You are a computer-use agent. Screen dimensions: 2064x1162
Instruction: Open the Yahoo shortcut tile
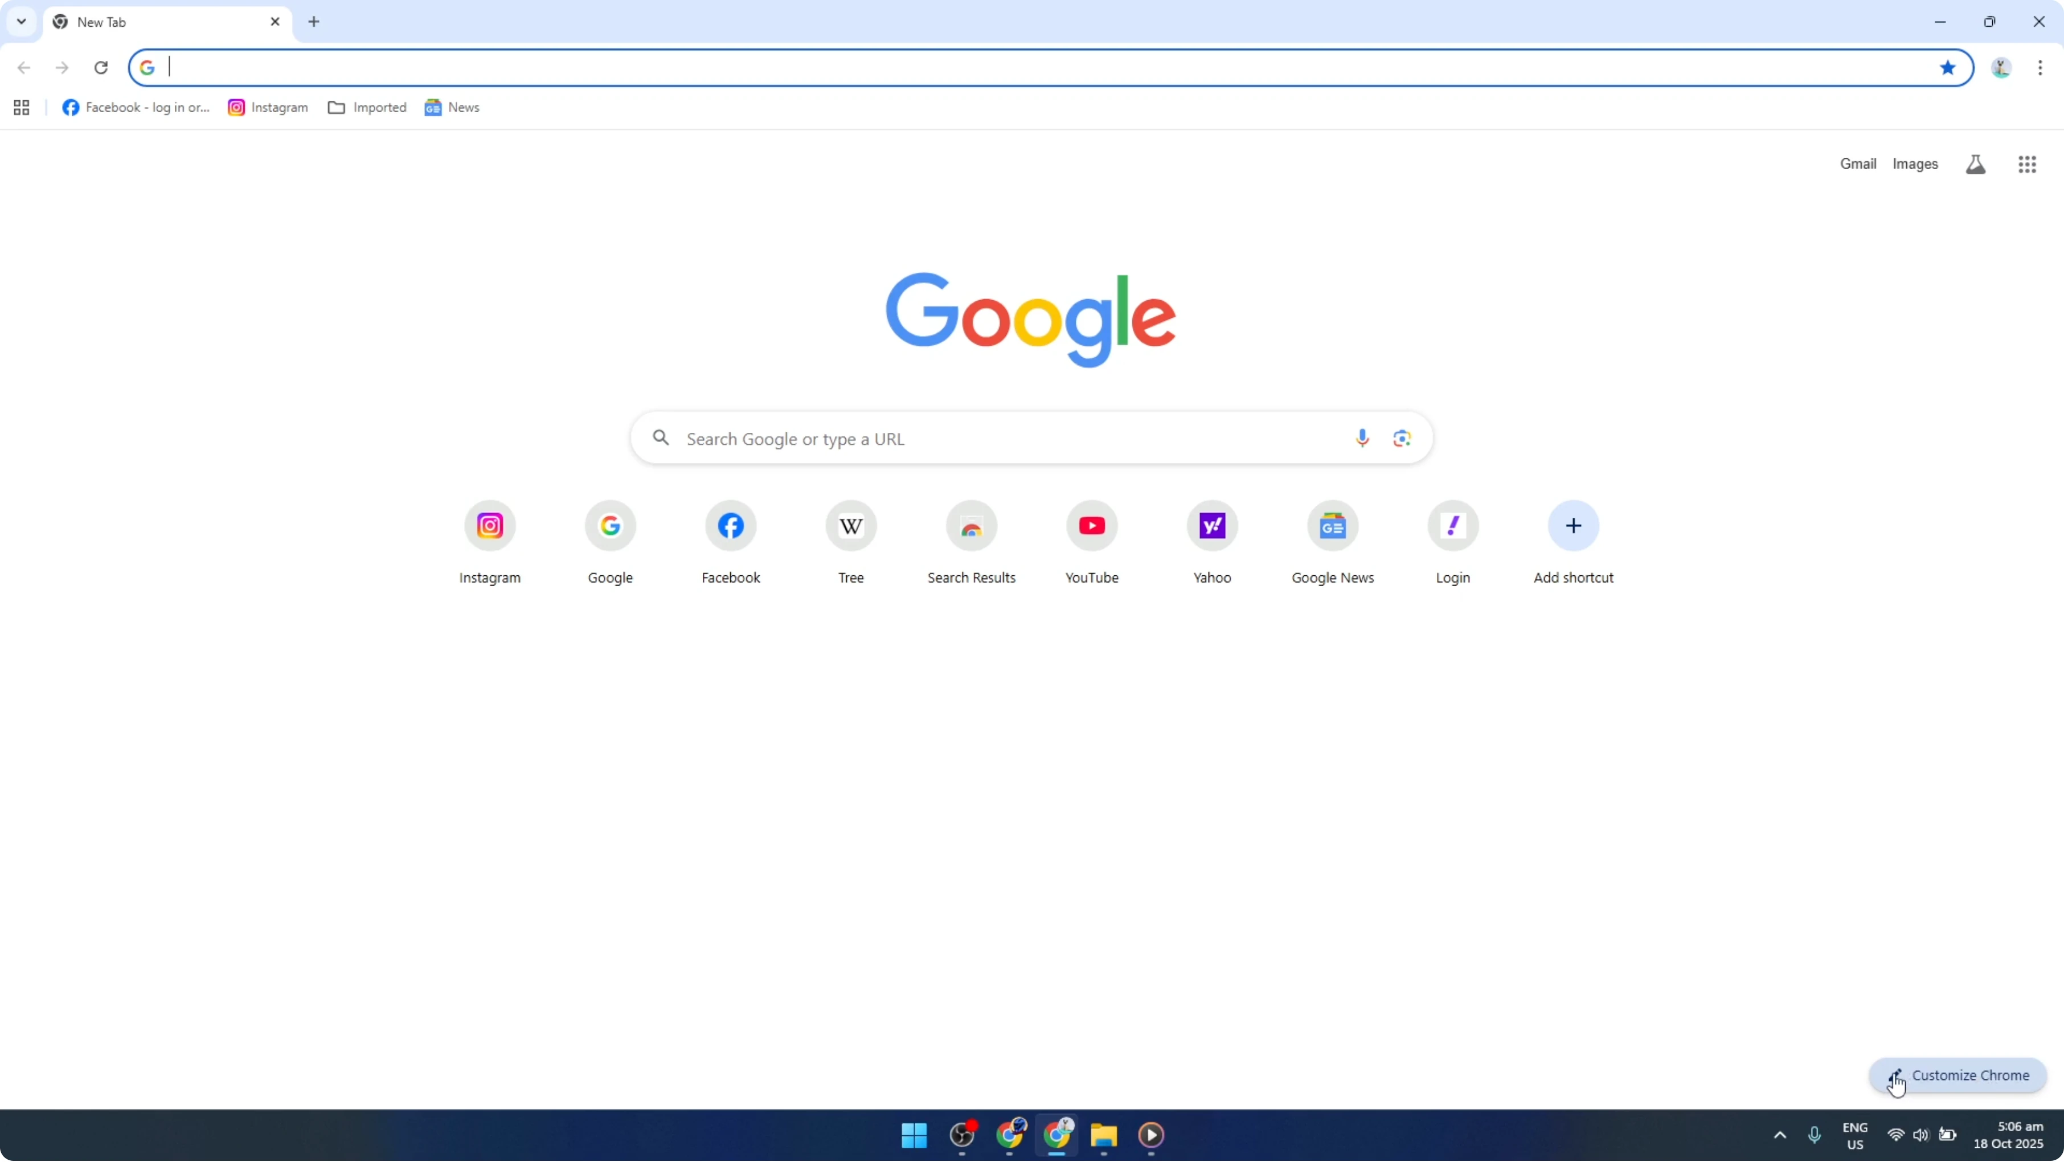pyautogui.click(x=1213, y=543)
